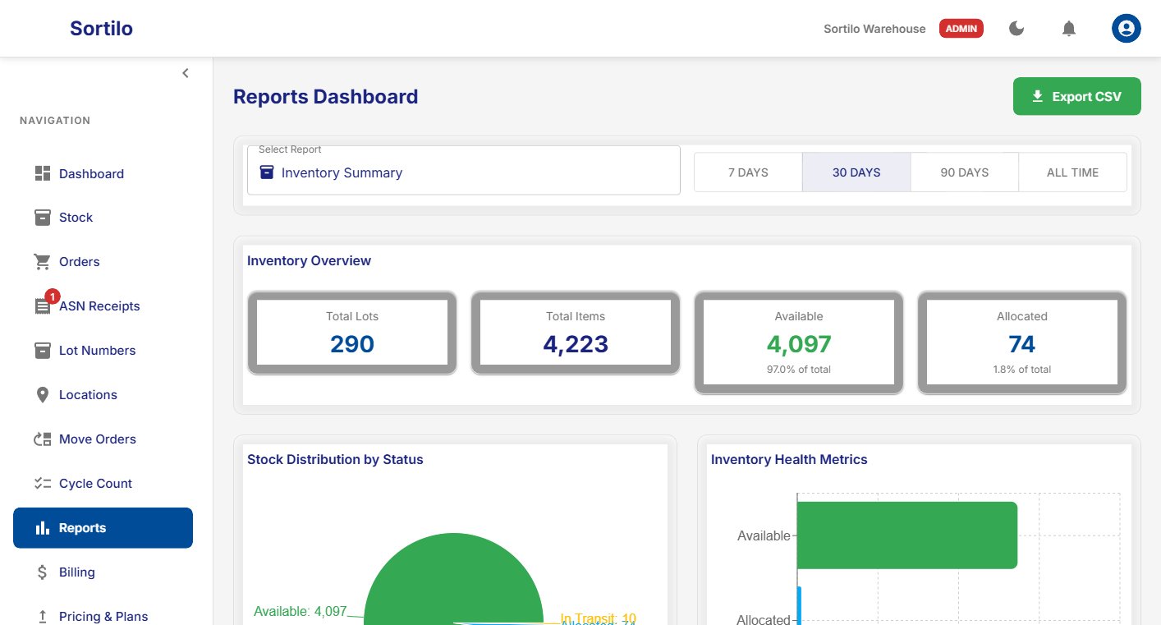The width and height of the screenshot is (1161, 625).
Task: Click the red notification badge on ASN Receipts
Action: click(x=52, y=296)
